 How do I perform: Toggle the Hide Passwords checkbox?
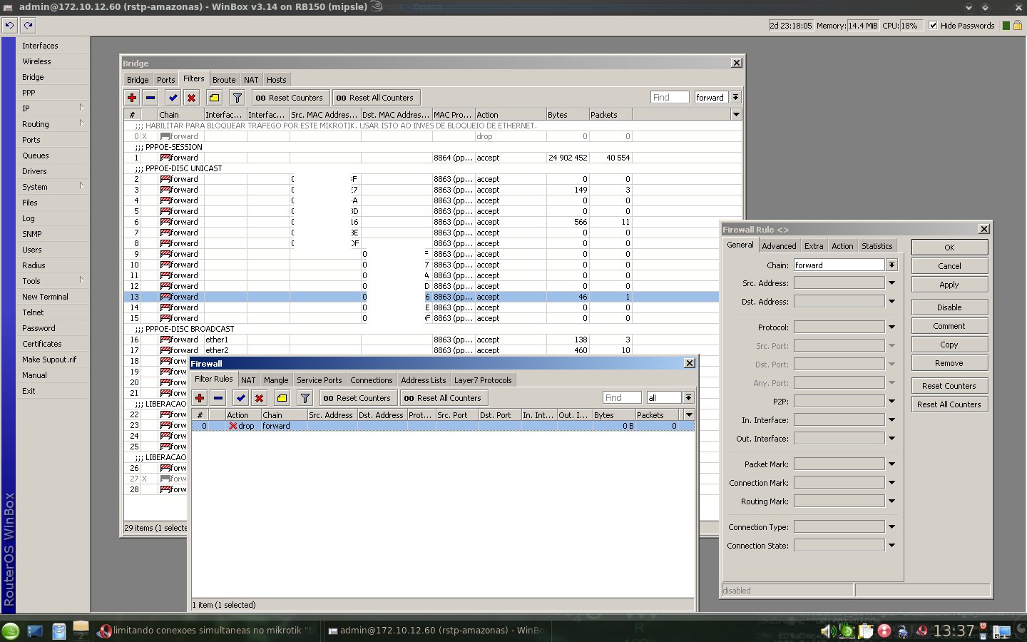pyautogui.click(x=933, y=25)
